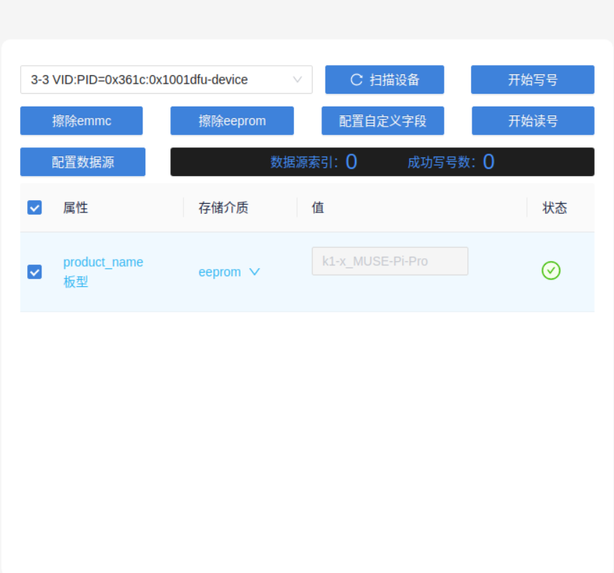Click the product_name attribute text
614x573 pixels.
pos(103,262)
